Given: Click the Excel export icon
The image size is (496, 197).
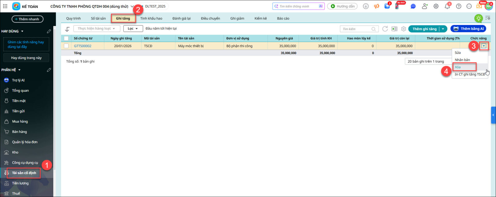Looking at the screenshot, I should pos(394,29).
